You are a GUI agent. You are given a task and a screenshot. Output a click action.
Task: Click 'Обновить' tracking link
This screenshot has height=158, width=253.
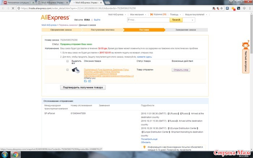146,142
